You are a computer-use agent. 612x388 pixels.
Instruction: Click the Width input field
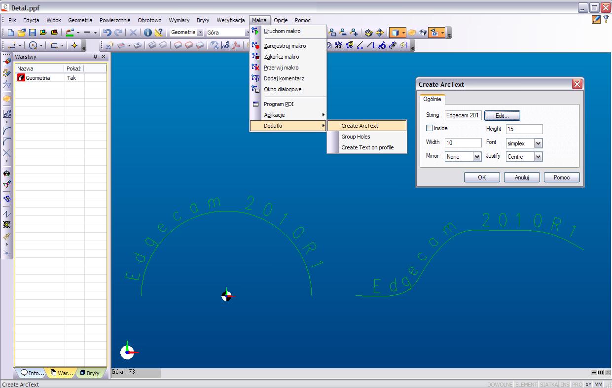463,142
